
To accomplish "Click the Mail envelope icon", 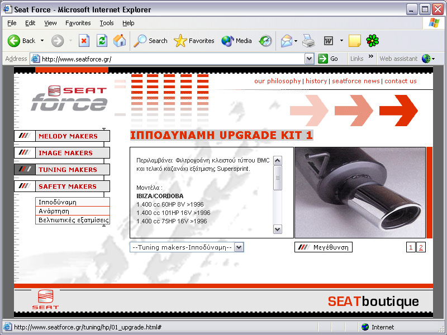I will point(287,41).
